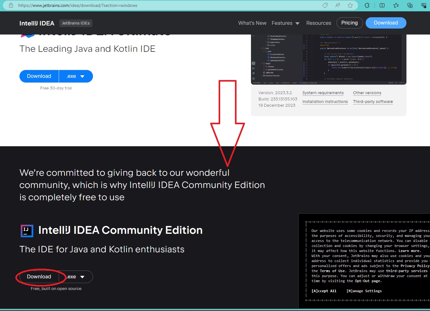Click the circled Community Edition Download button
The width and height of the screenshot is (430, 311).
click(x=39, y=276)
